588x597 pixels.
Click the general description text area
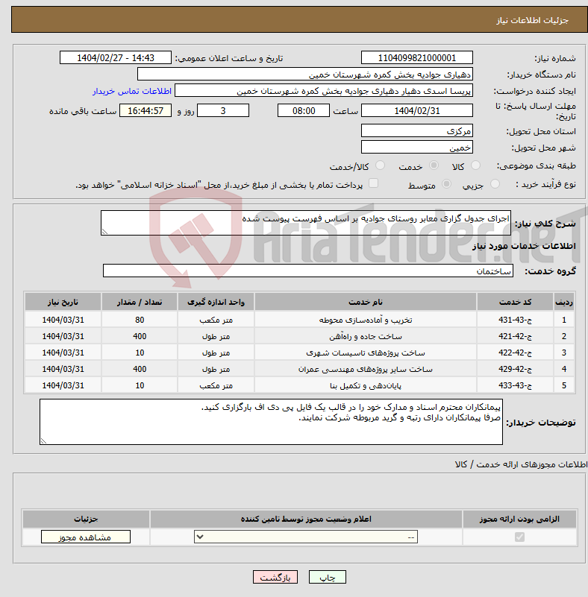point(306,223)
